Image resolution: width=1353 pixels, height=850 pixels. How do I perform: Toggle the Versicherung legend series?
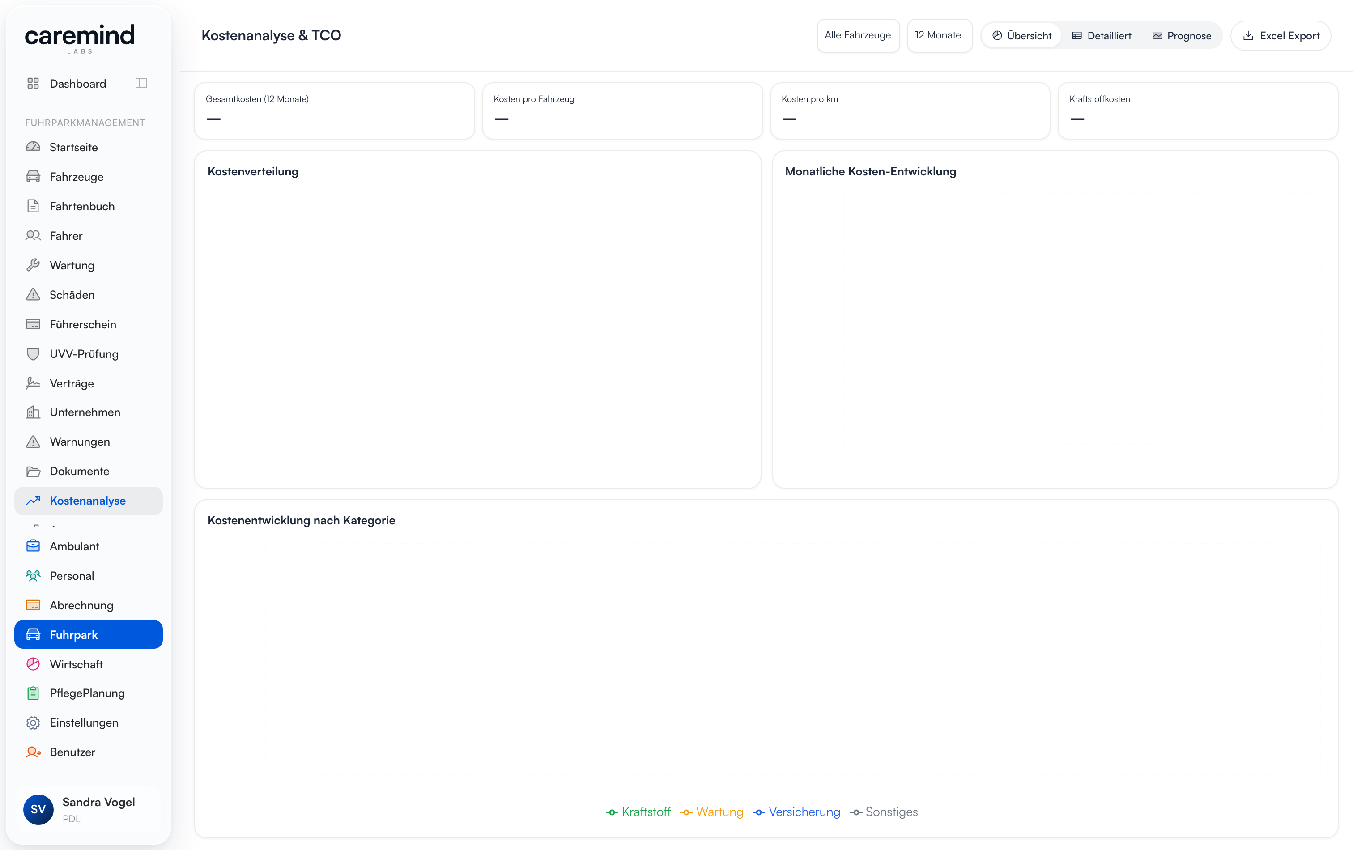pos(796,812)
